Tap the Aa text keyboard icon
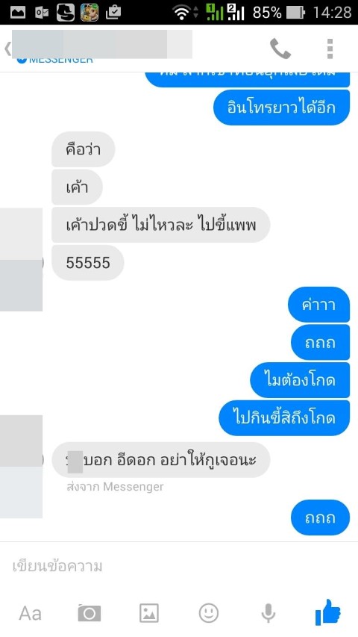358x637 pixels. pos(30,613)
